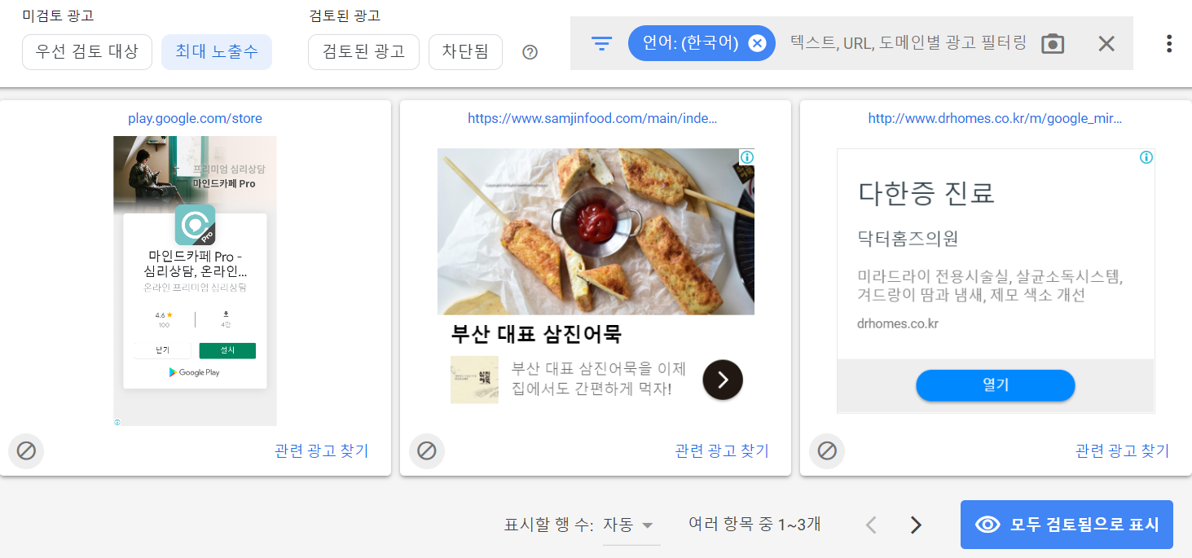Click 삼진어묵 small logo thumbnail

(474, 380)
